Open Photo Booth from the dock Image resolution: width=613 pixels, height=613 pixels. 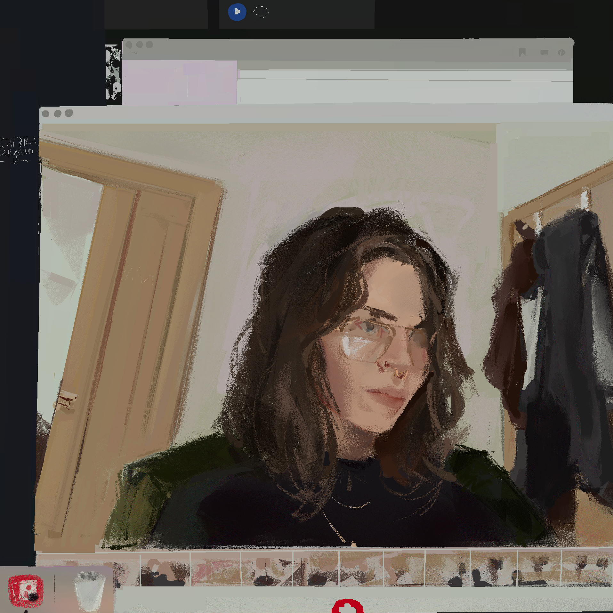point(26,591)
